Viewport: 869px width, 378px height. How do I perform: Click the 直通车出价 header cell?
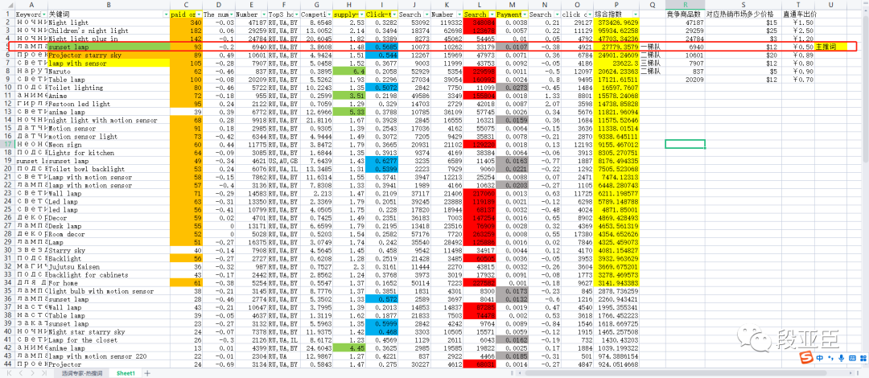(798, 14)
